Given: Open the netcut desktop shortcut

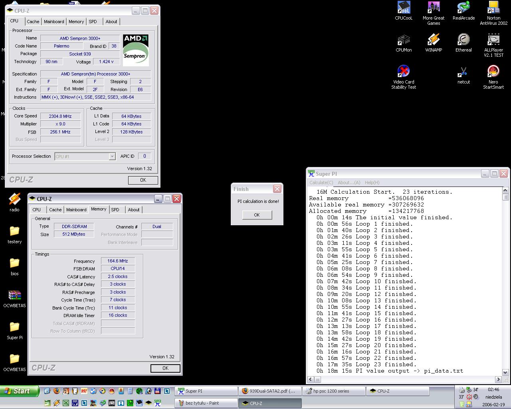Looking at the screenshot, I should point(463,73).
